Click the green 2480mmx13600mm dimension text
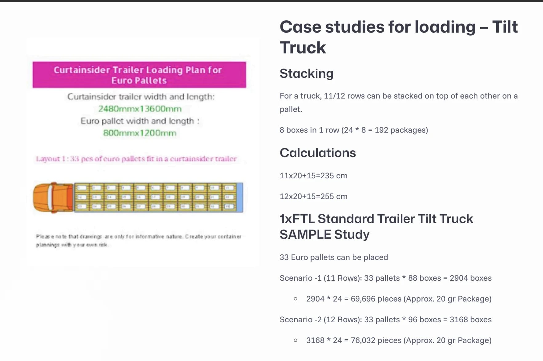Image resolution: width=543 pixels, height=361 pixels. point(140,109)
